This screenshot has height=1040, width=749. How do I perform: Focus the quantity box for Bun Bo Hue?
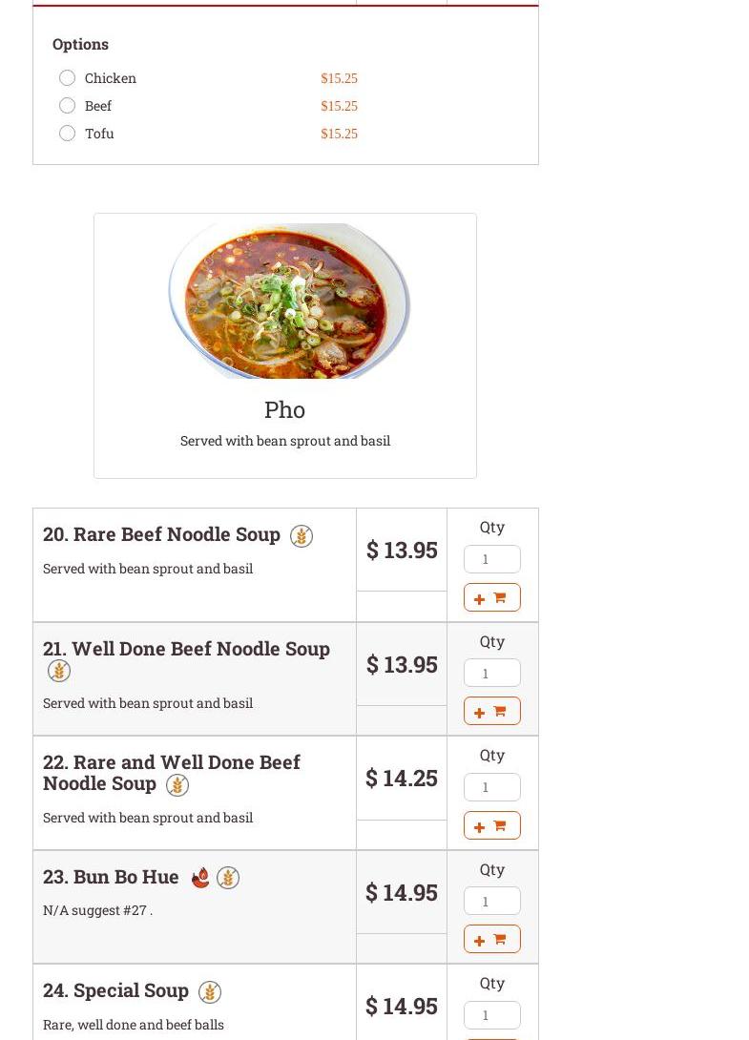point(491,901)
